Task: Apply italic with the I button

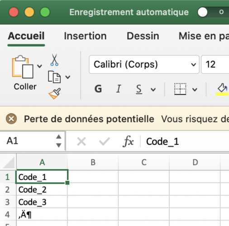Action: (x=119, y=89)
